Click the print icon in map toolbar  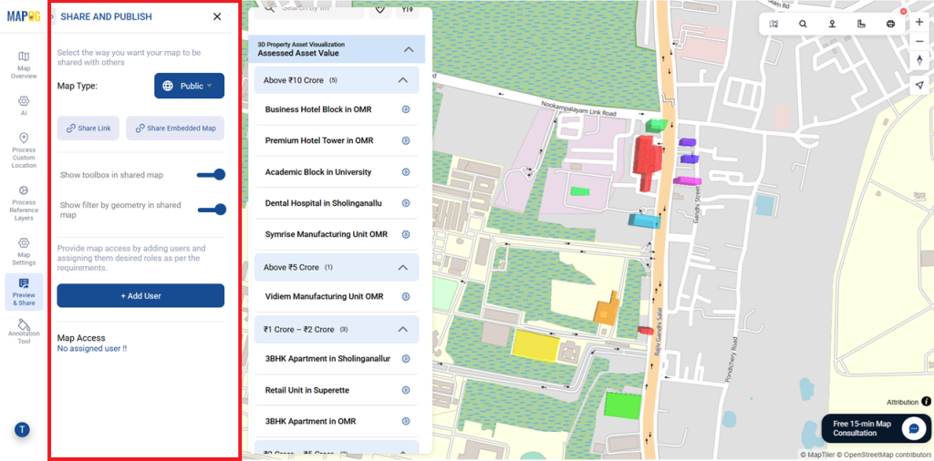(890, 24)
